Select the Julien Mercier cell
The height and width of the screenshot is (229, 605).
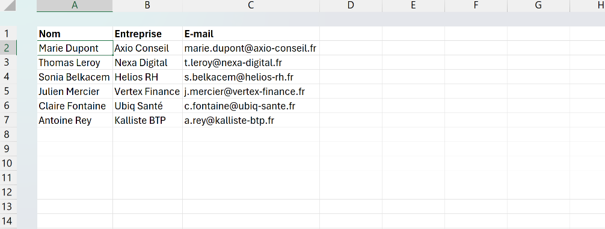coord(75,91)
